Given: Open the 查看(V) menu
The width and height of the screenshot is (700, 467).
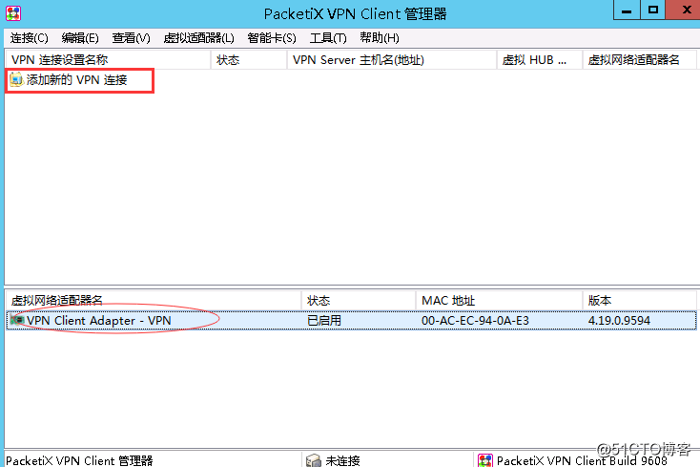Looking at the screenshot, I should coord(131,38).
